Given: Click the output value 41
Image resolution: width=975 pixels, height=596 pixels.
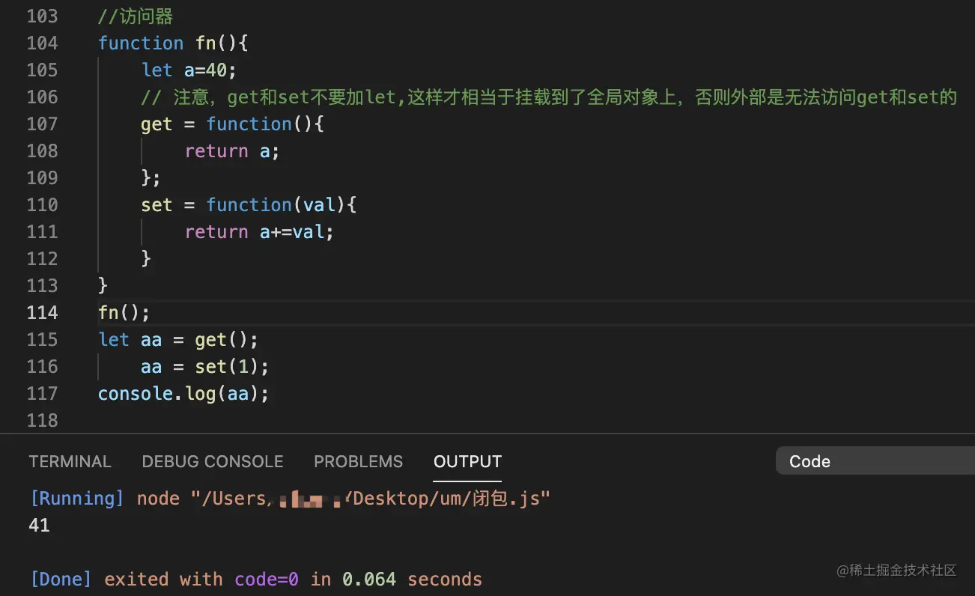Looking at the screenshot, I should tap(39, 526).
